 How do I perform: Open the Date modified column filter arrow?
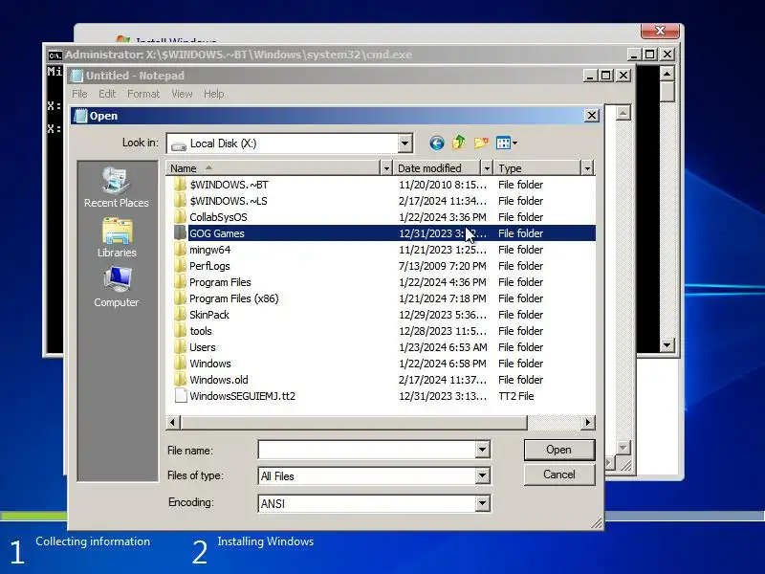pyautogui.click(x=487, y=168)
